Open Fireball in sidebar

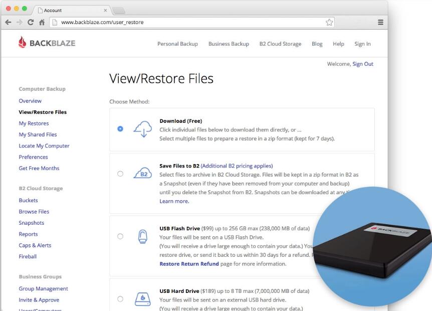click(28, 256)
